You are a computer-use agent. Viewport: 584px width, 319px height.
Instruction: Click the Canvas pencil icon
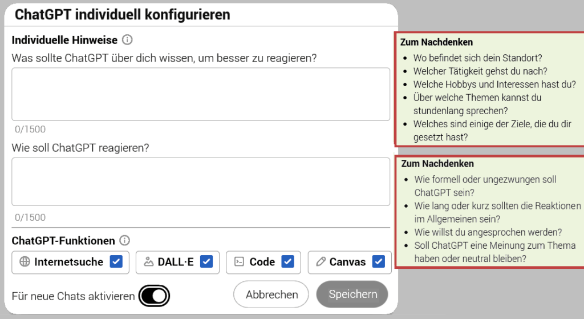[x=321, y=261]
